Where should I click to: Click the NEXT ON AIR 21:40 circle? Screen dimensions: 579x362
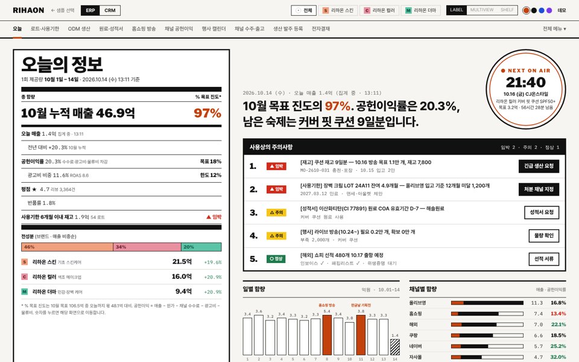click(x=526, y=89)
